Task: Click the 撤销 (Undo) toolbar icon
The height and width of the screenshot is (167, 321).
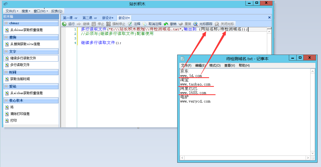Action: pos(166,24)
